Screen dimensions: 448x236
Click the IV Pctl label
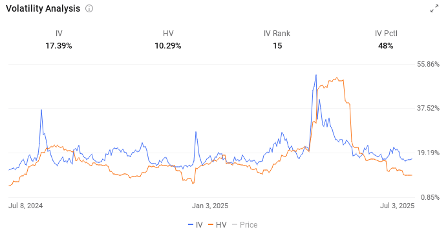[386, 34]
